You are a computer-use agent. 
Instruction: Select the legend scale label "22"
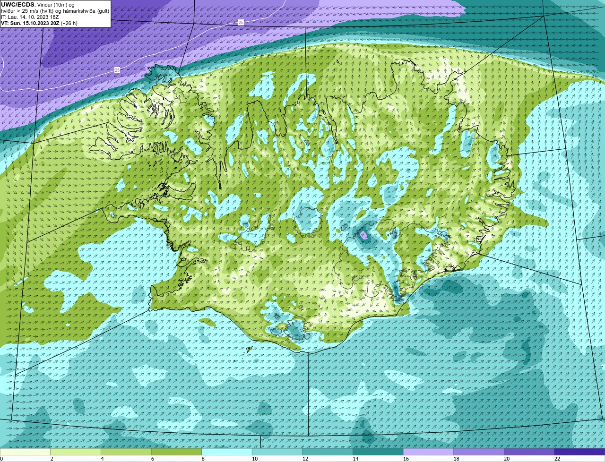[557, 459]
